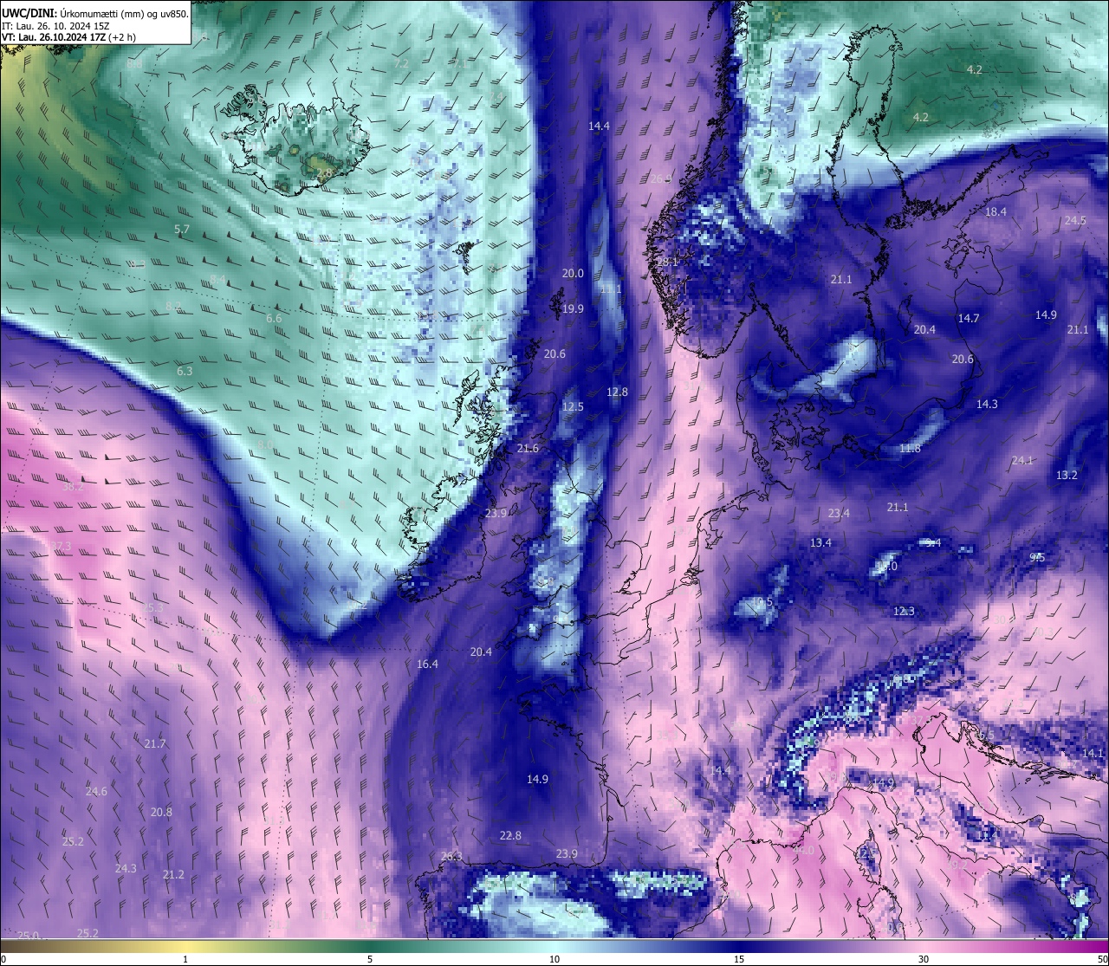Click the value '7.2' on the map
Image resolution: width=1109 pixels, height=966 pixels.
tap(400, 64)
